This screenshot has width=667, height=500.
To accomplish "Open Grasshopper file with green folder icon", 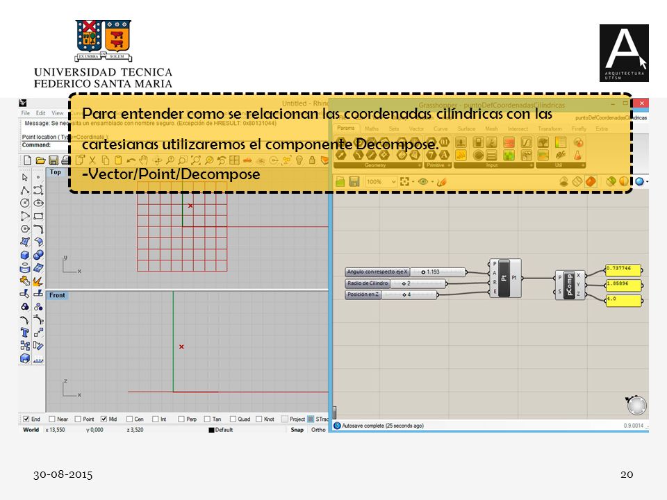I will coord(340,182).
